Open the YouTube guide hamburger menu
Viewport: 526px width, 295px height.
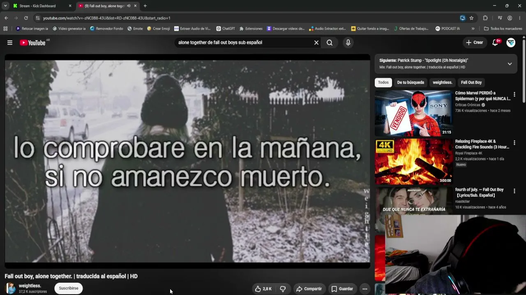click(x=10, y=43)
